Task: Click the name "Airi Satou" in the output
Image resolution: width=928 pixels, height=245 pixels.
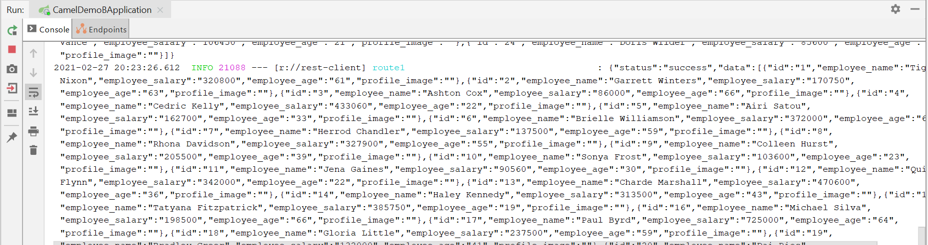Action: coord(773,106)
